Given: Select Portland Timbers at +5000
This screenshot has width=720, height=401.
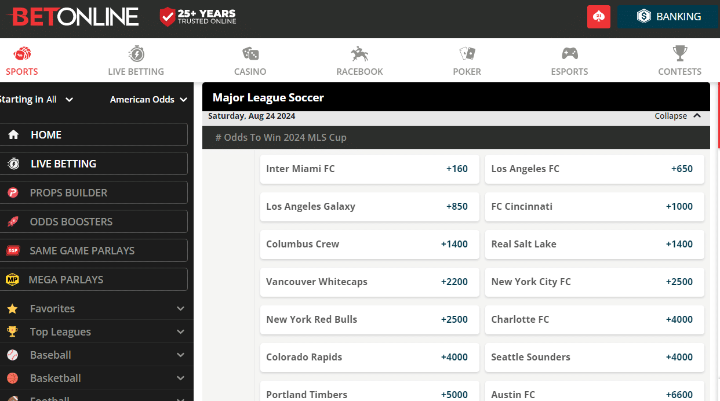Looking at the screenshot, I should 370,391.
